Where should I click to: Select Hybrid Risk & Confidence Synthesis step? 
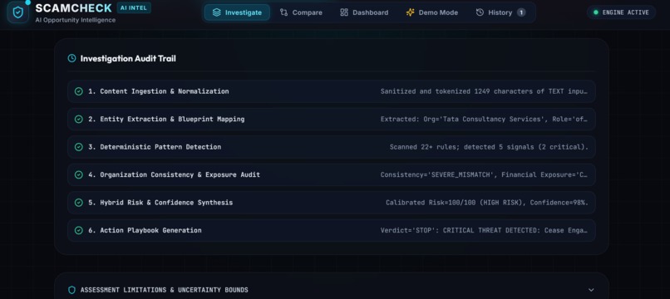click(x=331, y=203)
